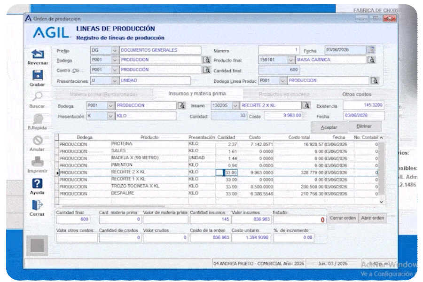The image size is (423, 282).
Task: Switch to Productos en proceso tab
Action: [284, 94]
